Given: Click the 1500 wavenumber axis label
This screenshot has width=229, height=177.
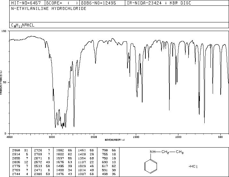Looking at the screenshot, I should 136,137.
